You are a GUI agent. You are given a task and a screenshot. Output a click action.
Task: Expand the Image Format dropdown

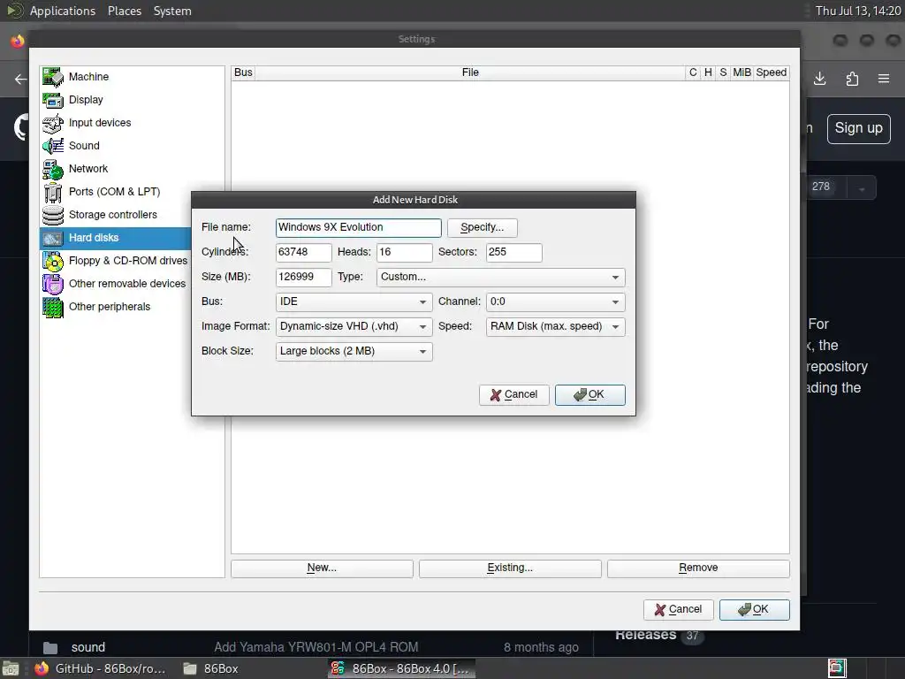[x=354, y=327]
